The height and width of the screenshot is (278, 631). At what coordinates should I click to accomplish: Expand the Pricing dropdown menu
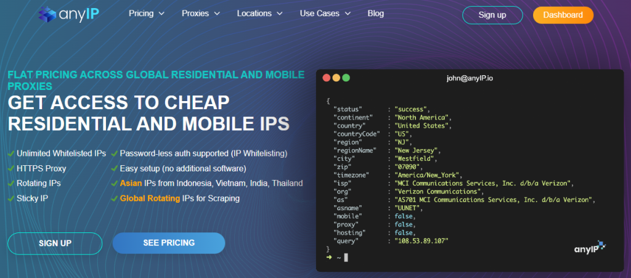tap(147, 14)
